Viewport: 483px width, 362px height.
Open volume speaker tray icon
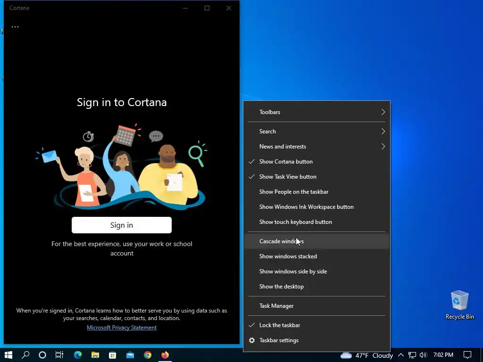[x=424, y=355]
